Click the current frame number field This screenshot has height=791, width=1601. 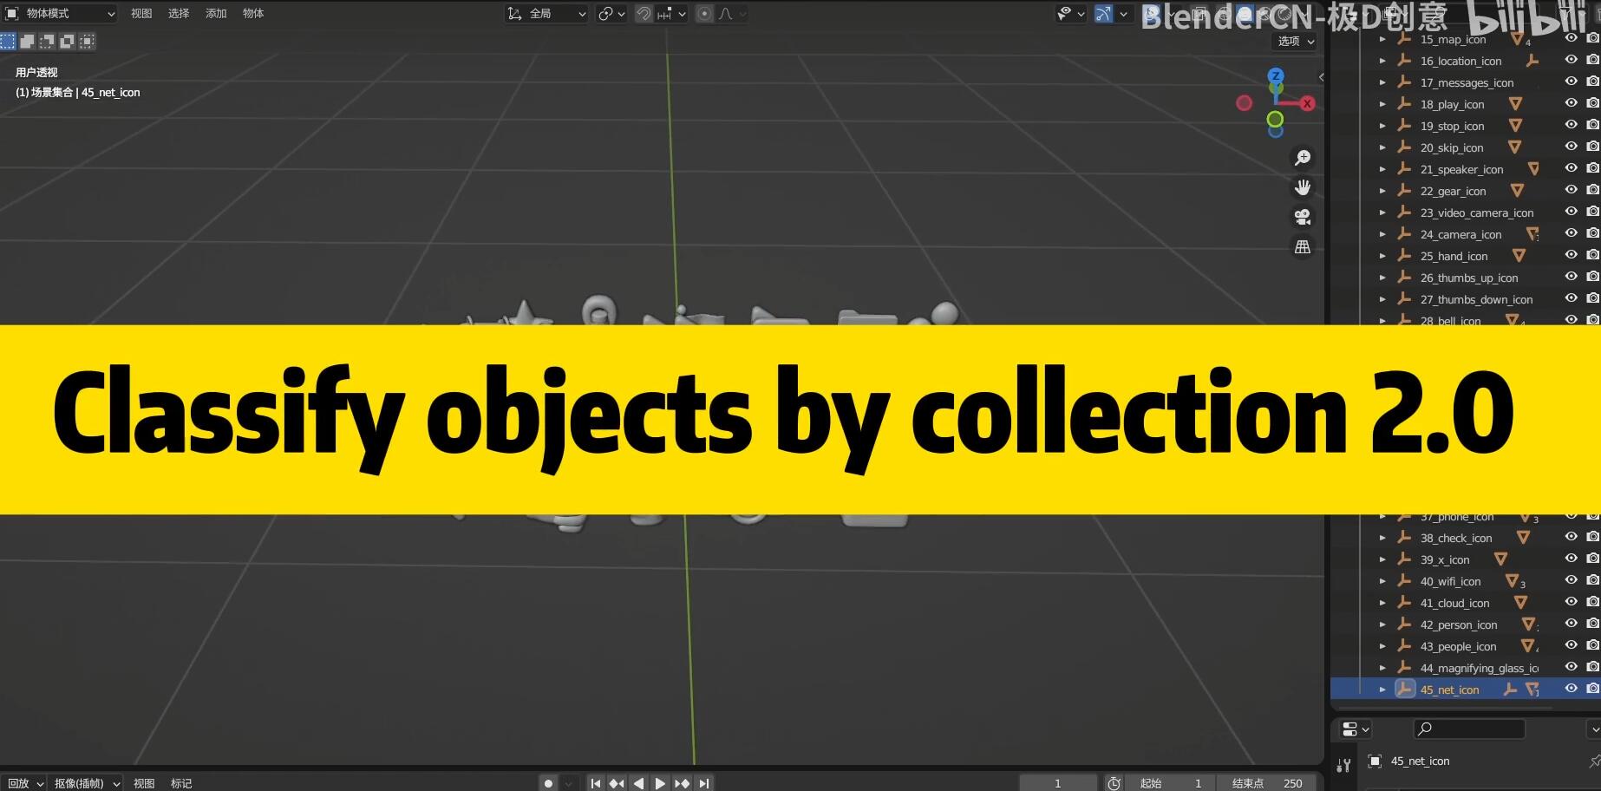(x=1058, y=782)
